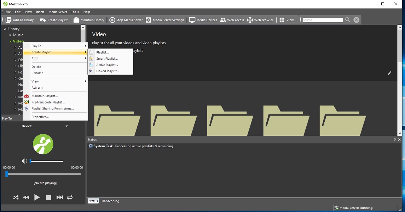The image size is (405, 212).
Task: Open the first folder thumbnail
Action: [117, 120]
